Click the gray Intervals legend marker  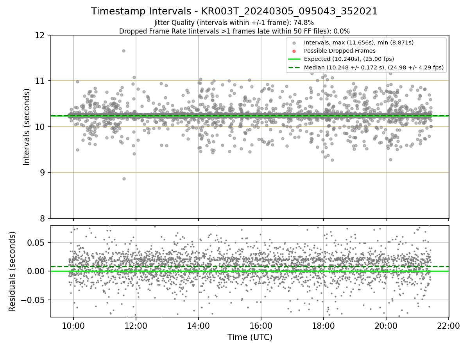(294, 43)
